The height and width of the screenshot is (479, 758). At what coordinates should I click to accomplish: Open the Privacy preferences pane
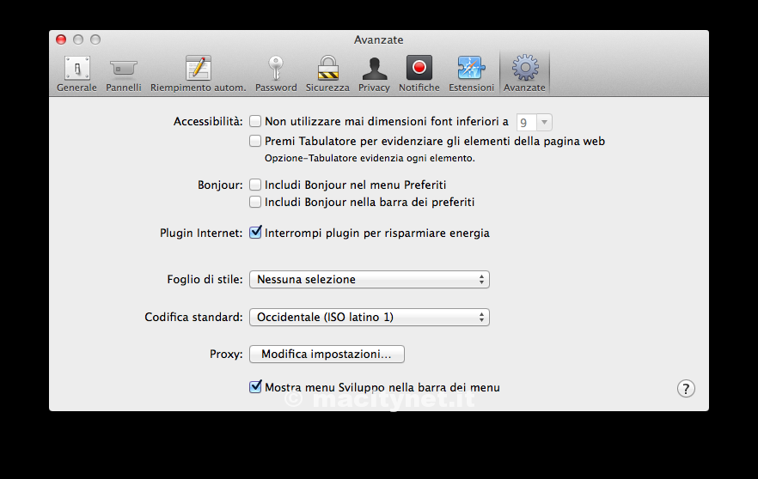[x=374, y=74]
